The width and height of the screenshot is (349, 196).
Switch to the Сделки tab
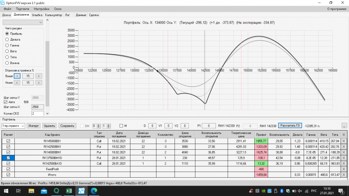point(94,15)
